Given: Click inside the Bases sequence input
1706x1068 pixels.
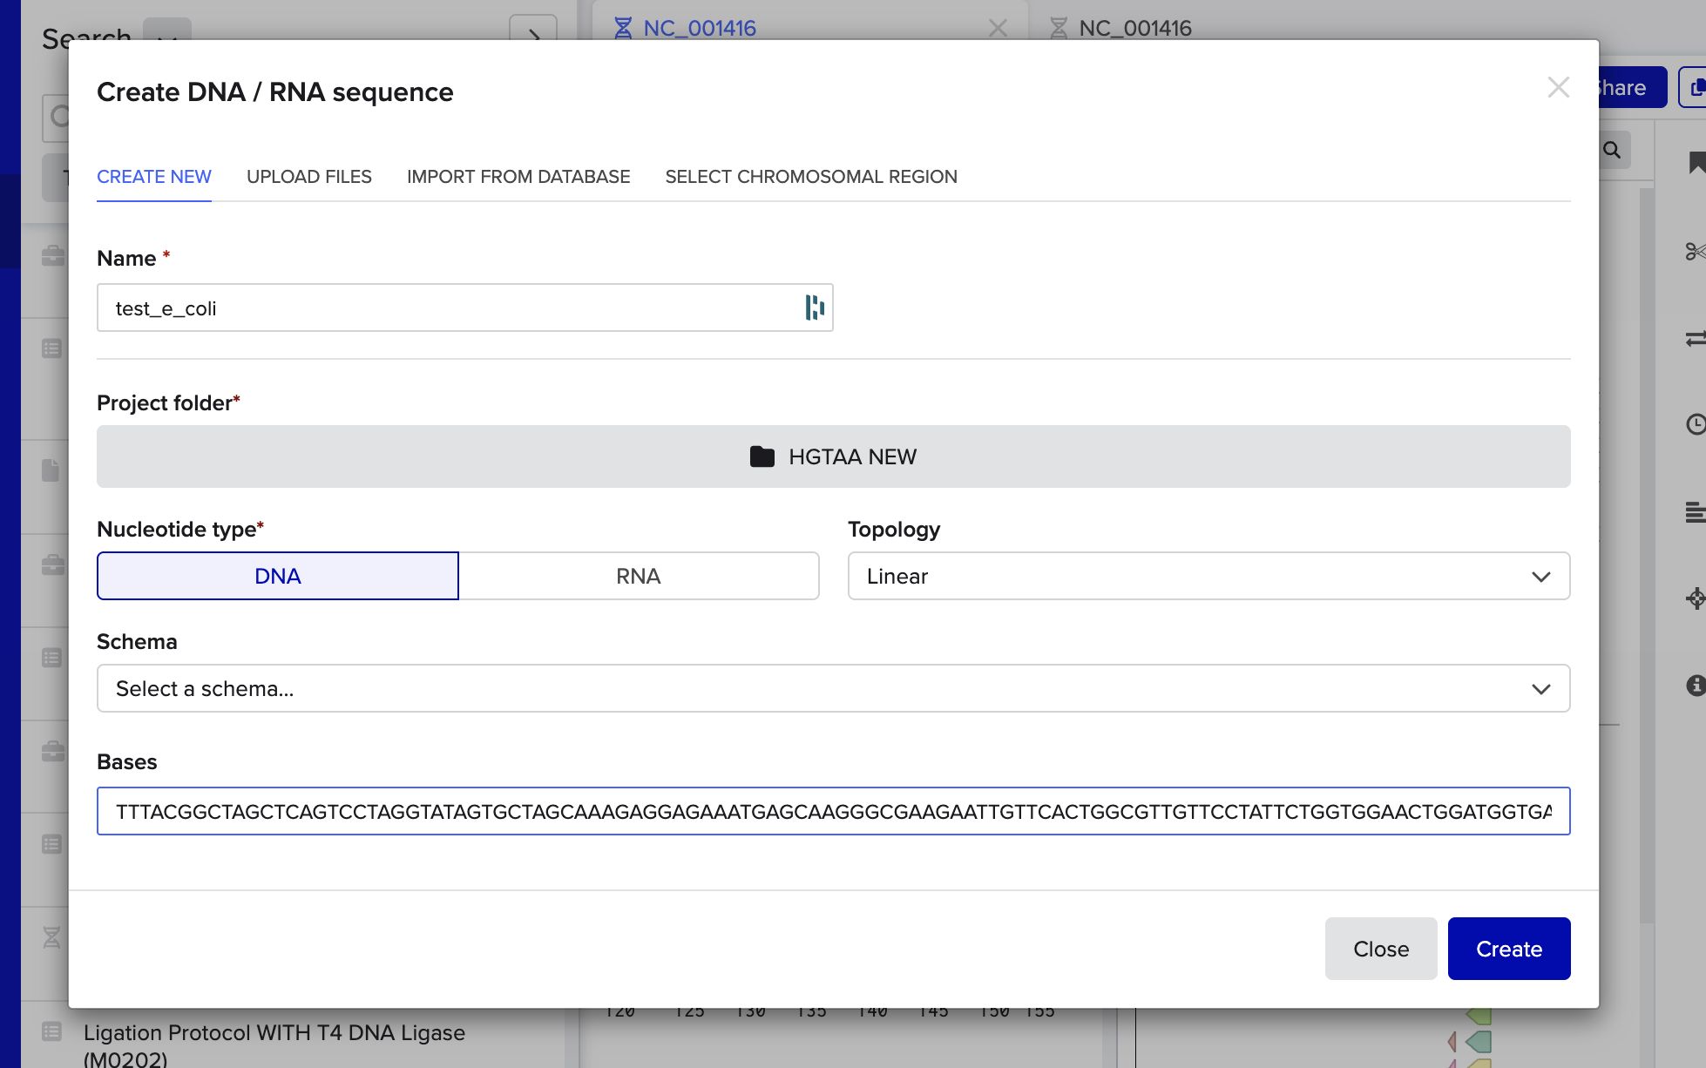Looking at the screenshot, I should pos(832,811).
